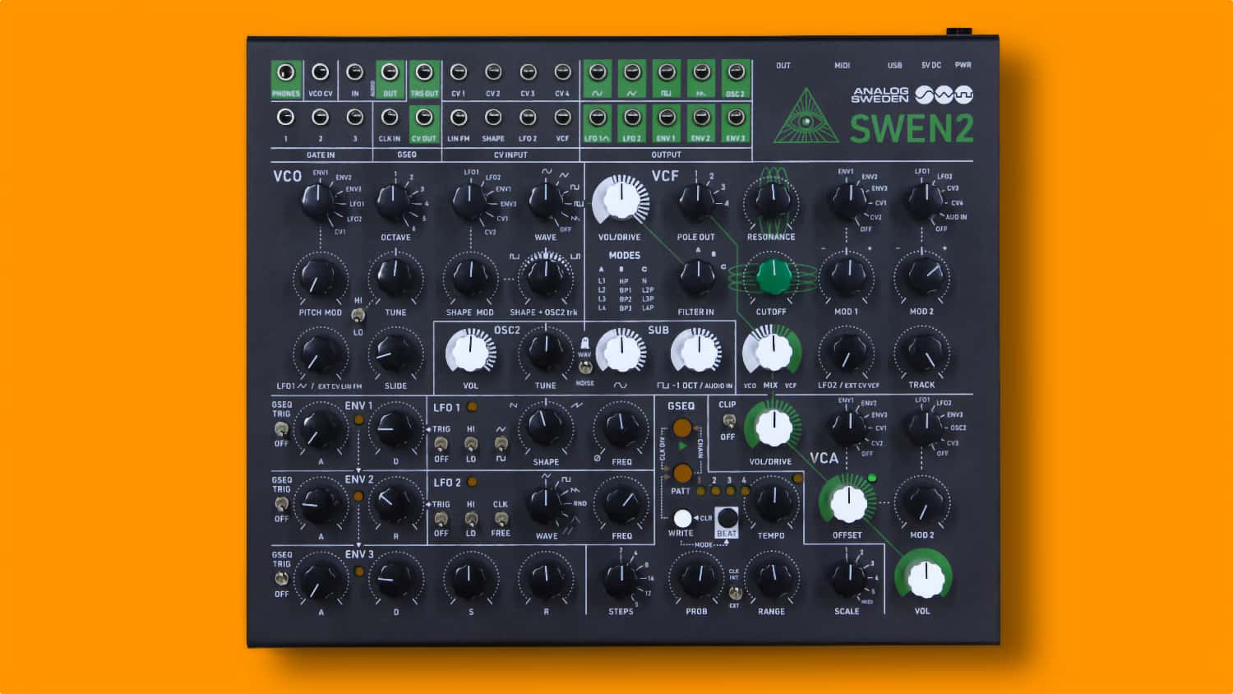The width and height of the screenshot is (1233, 694).
Task: Click the LFO 1 orange rate LED
Action: click(x=472, y=407)
